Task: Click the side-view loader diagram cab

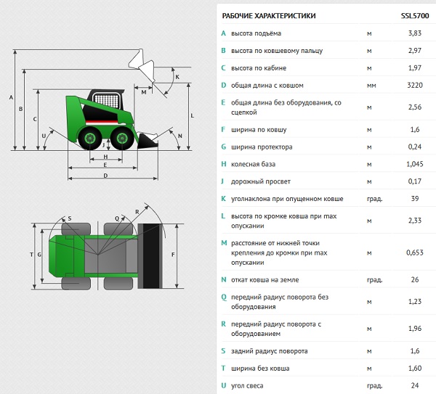Action: pyautogui.click(x=107, y=100)
